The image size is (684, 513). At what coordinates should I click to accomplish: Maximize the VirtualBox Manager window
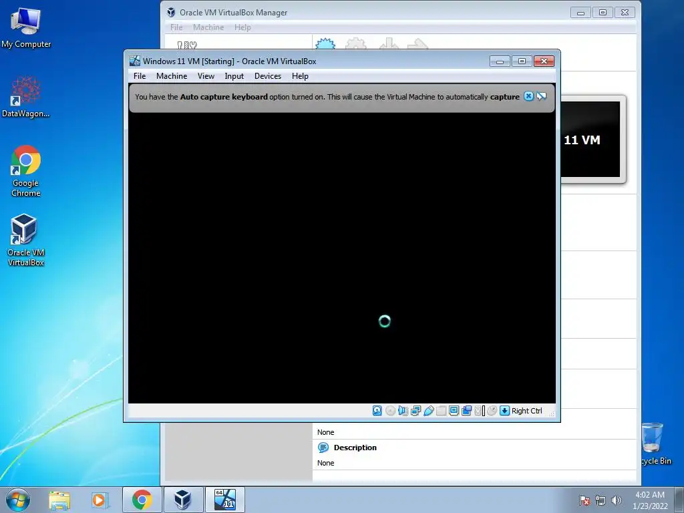(x=603, y=13)
